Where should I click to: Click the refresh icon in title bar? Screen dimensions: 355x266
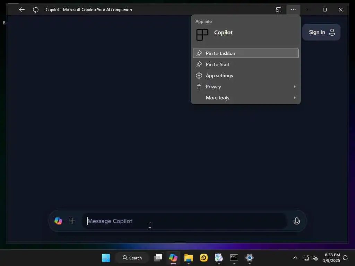[x=36, y=10]
